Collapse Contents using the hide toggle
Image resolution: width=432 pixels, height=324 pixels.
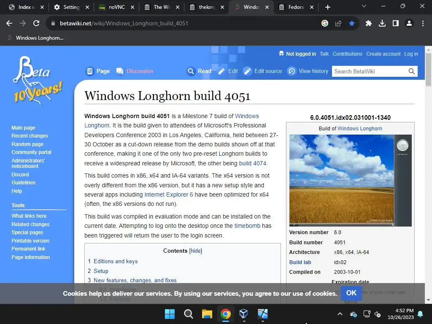click(x=196, y=251)
